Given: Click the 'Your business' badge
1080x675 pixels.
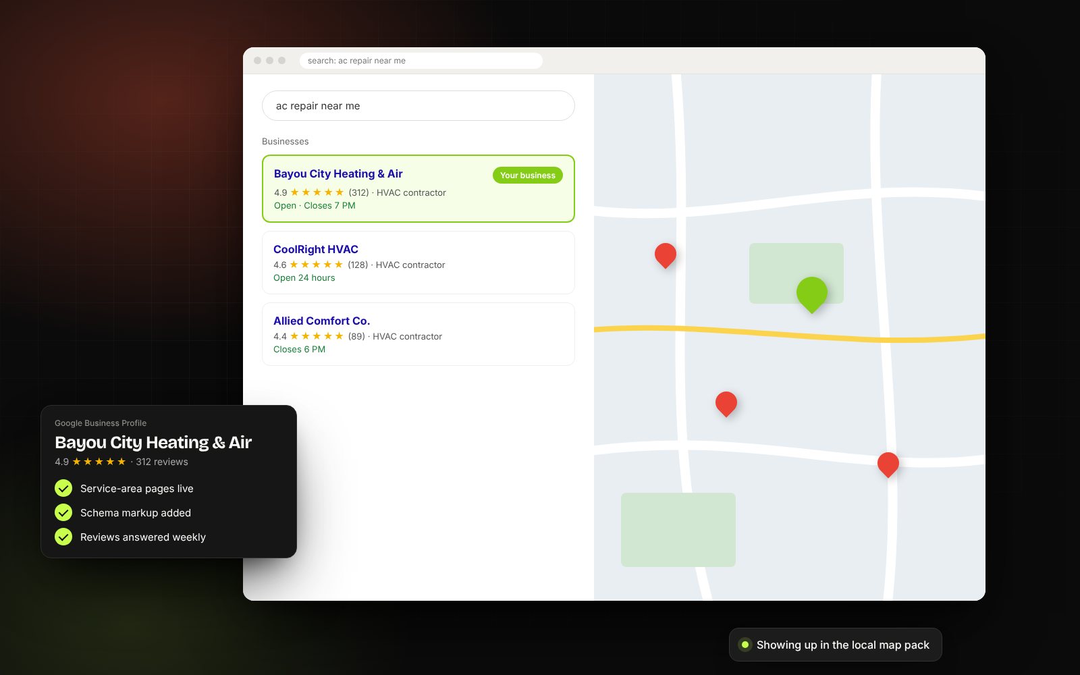Looking at the screenshot, I should pos(528,175).
